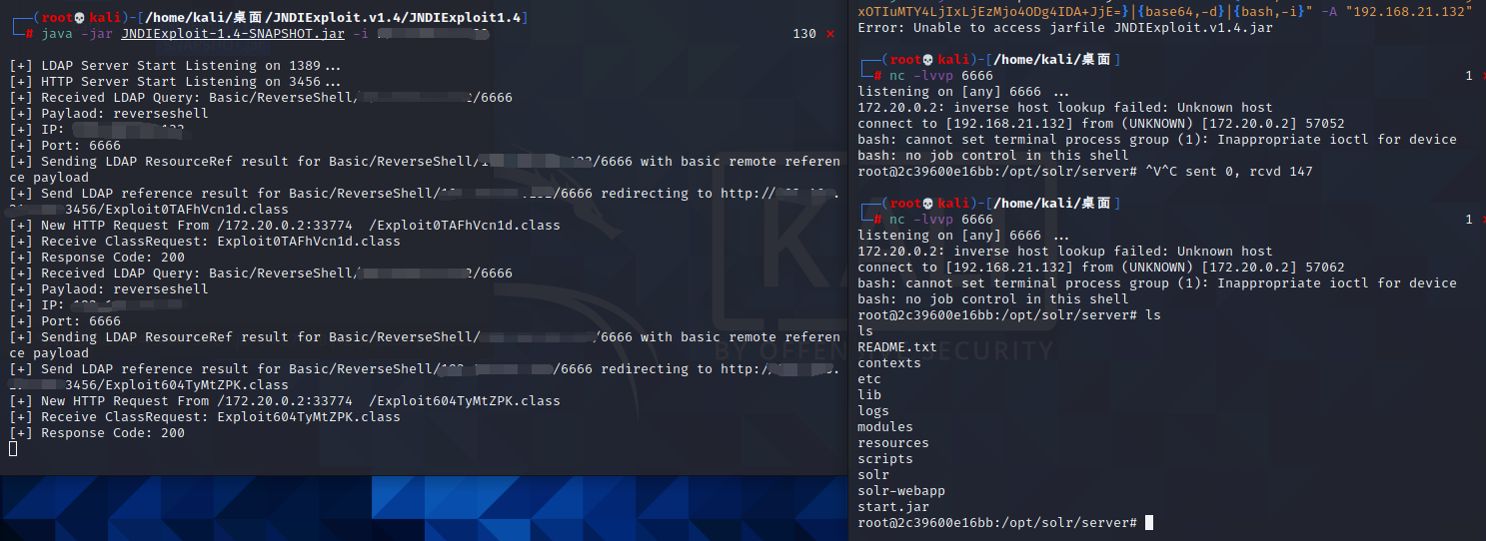Click the connect line ending in port 57052
Image resolution: width=1486 pixels, height=541 pixels.
[x=1101, y=124]
